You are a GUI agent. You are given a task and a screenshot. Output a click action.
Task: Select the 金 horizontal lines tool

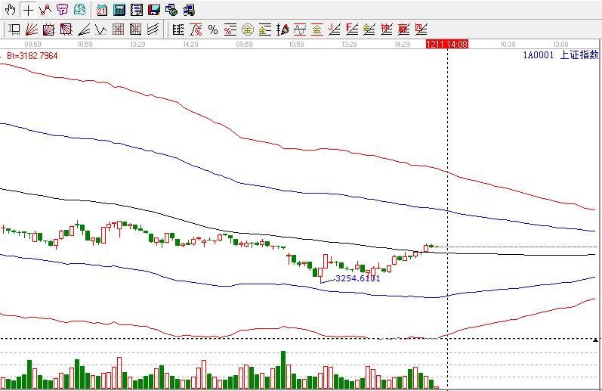point(265,29)
